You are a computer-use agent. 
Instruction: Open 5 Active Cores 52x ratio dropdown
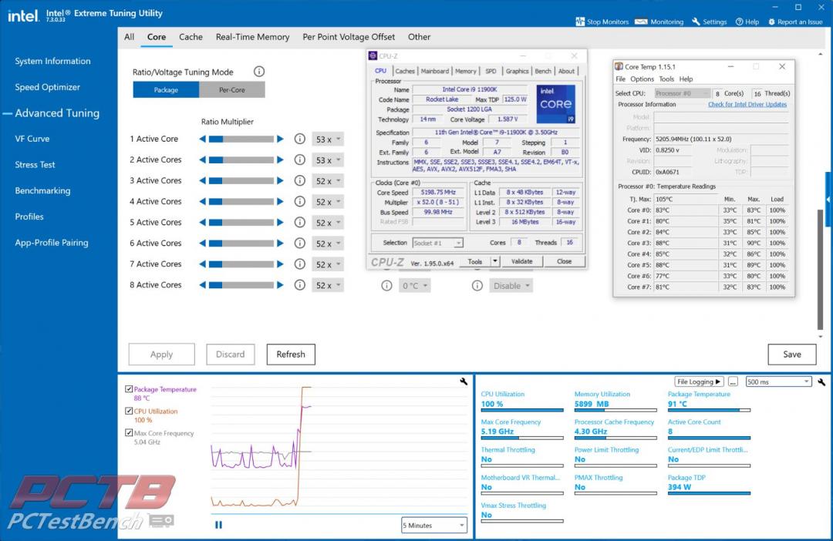(327, 223)
